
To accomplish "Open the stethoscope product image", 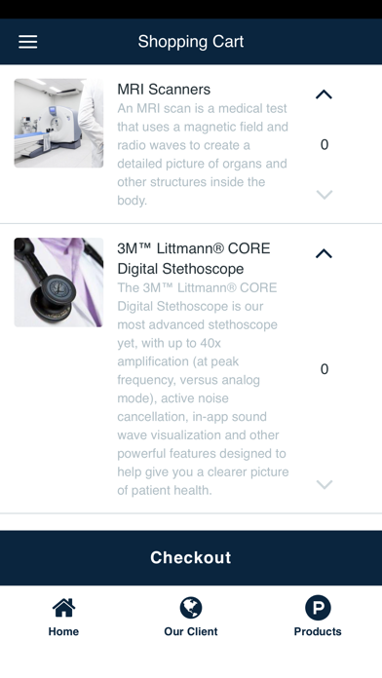I will click(x=58, y=282).
